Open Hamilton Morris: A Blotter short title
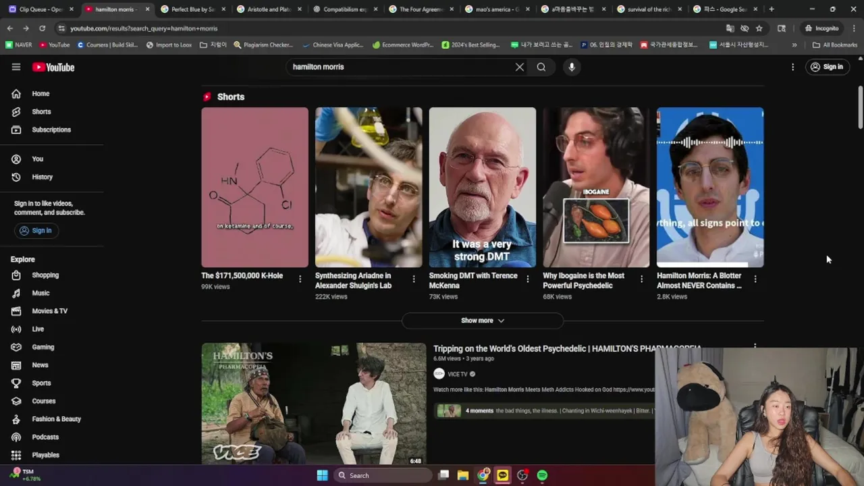This screenshot has height=486, width=864. [x=699, y=280]
